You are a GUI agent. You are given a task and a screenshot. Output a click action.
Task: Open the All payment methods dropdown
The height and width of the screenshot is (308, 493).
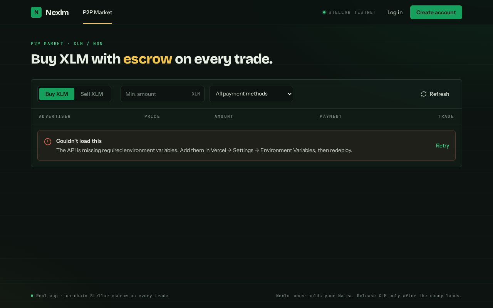click(251, 94)
